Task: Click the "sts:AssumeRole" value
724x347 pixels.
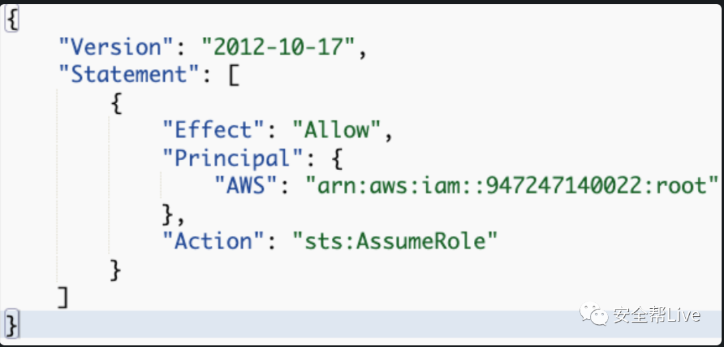Action: click(x=396, y=242)
